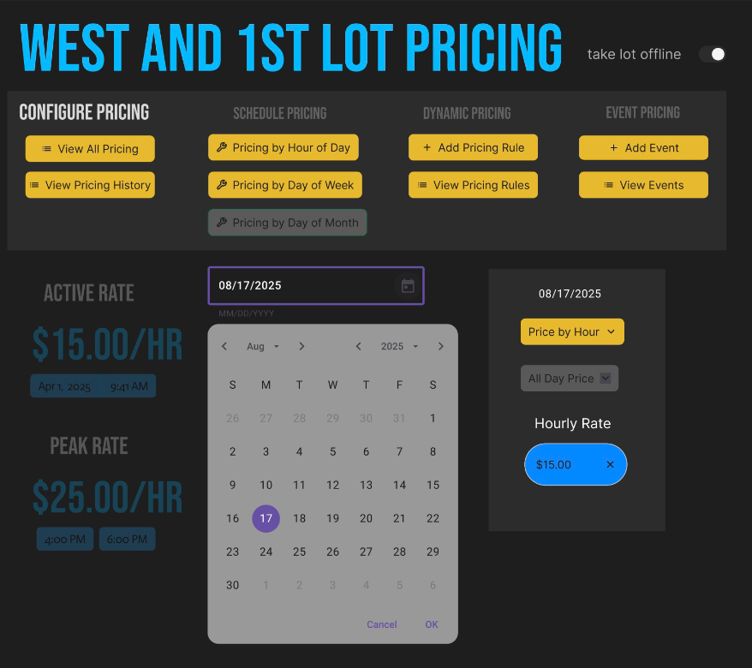The image size is (752, 668).
Task: Go to previous month with the left chevron
Action: point(224,346)
